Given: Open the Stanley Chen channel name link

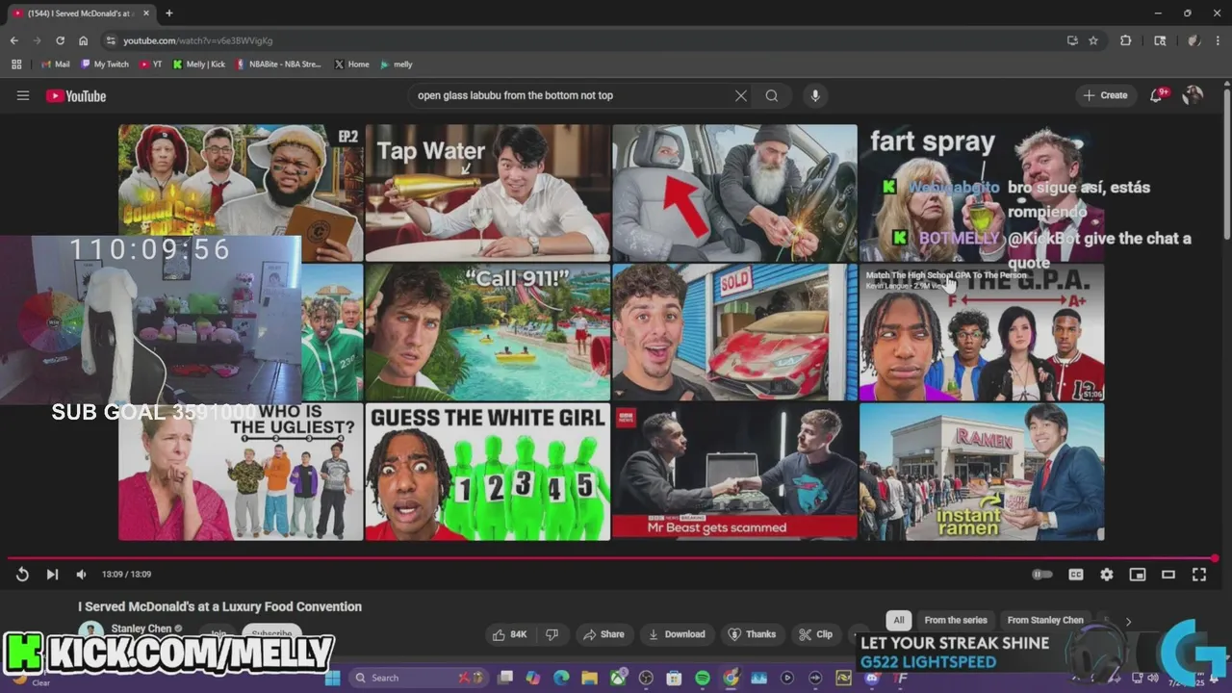Looking at the screenshot, I should 141,629.
